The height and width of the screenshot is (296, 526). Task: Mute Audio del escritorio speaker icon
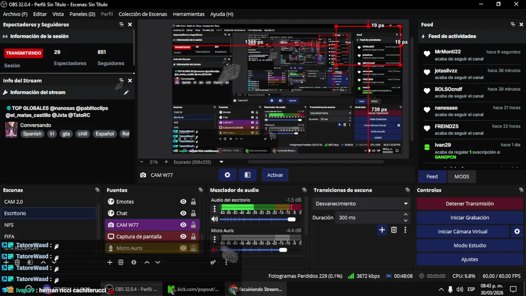point(215,219)
